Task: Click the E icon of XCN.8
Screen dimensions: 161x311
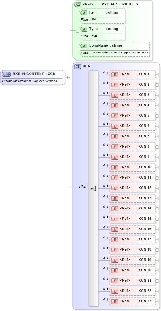Action: [x=115, y=147]
